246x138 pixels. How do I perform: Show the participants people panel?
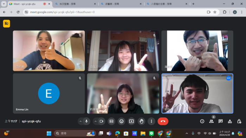pyautogui.click(x=211, y=121)
